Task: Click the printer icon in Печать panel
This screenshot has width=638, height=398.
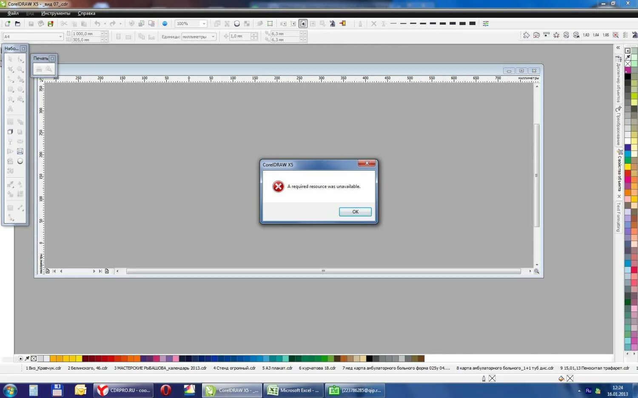Action: click(x=39, y=69)
